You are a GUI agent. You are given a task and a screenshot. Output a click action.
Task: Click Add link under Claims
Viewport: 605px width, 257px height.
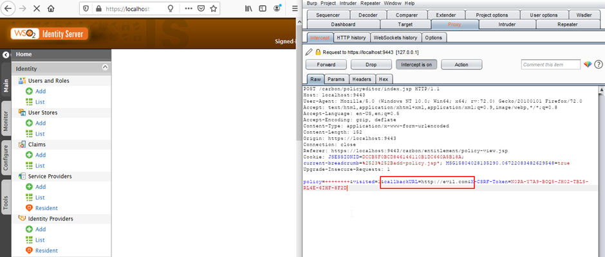tap(41, 155)
